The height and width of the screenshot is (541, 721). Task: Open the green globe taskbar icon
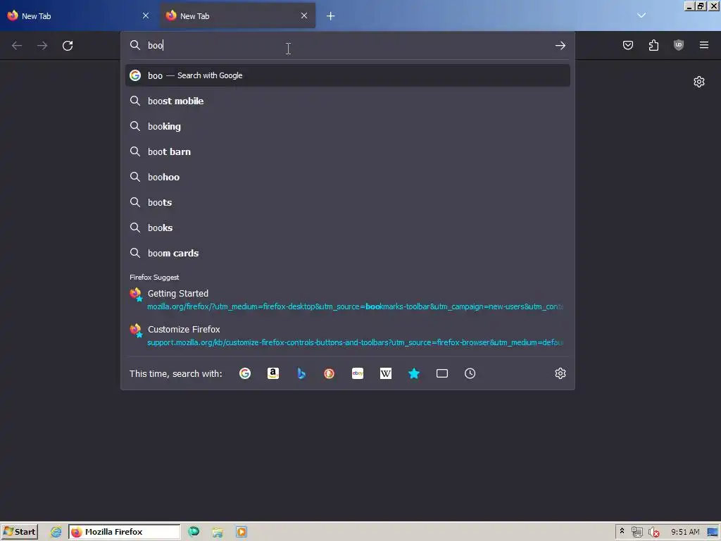(194, 532)
